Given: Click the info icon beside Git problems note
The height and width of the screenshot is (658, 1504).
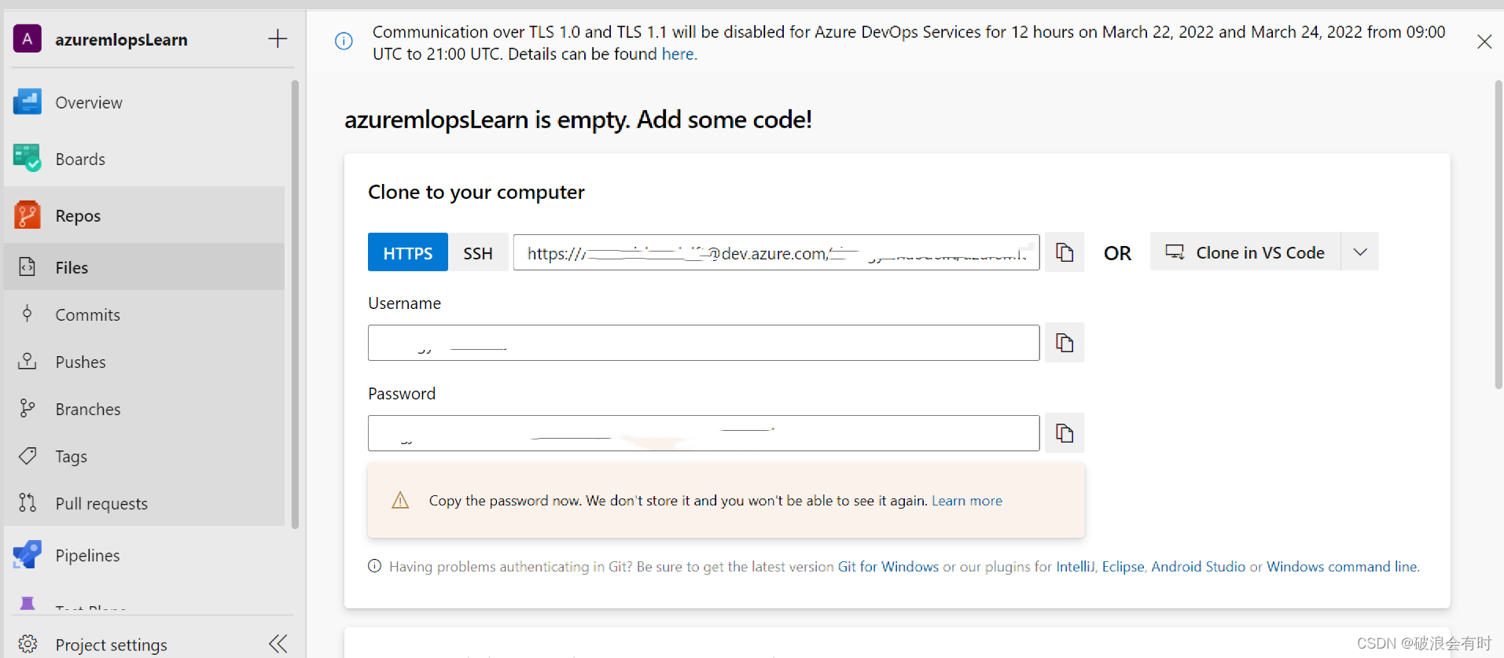Looking at the screenshot, I should click(375, 566).
